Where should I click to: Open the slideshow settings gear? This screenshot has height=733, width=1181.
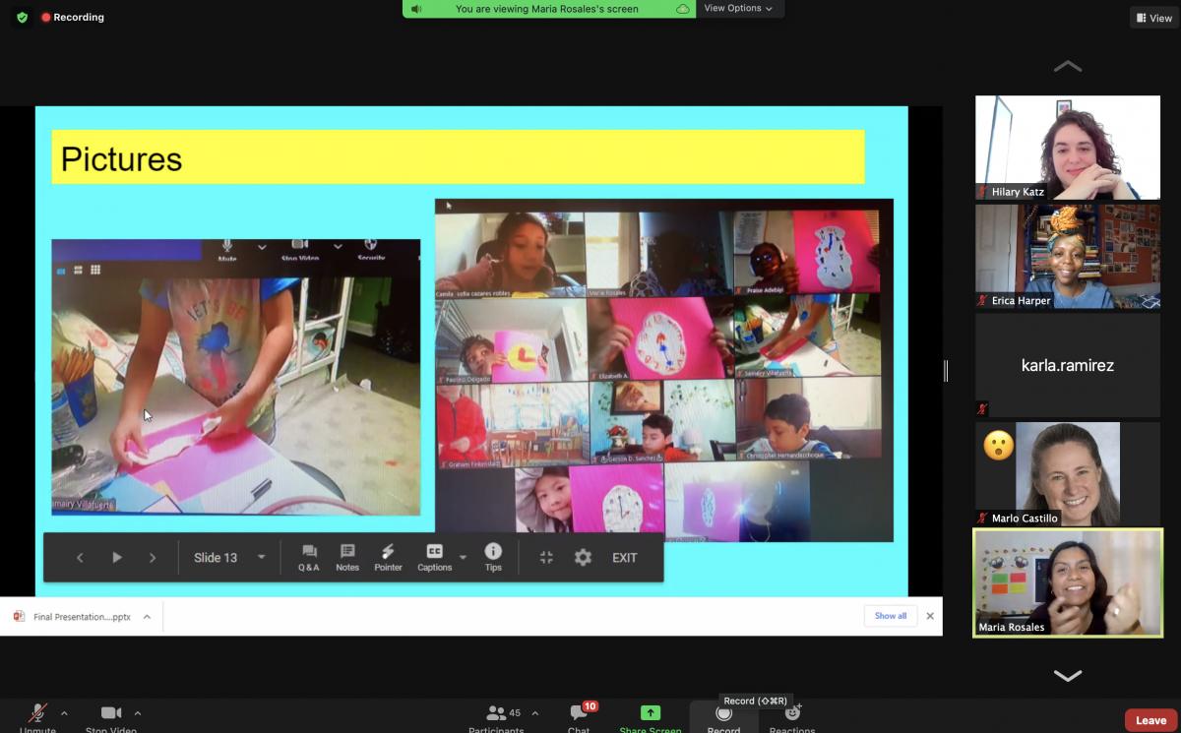[583, 557]
